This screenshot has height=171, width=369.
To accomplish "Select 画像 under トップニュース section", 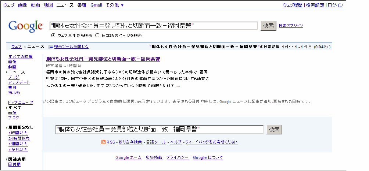I will (x=12, y=113).
